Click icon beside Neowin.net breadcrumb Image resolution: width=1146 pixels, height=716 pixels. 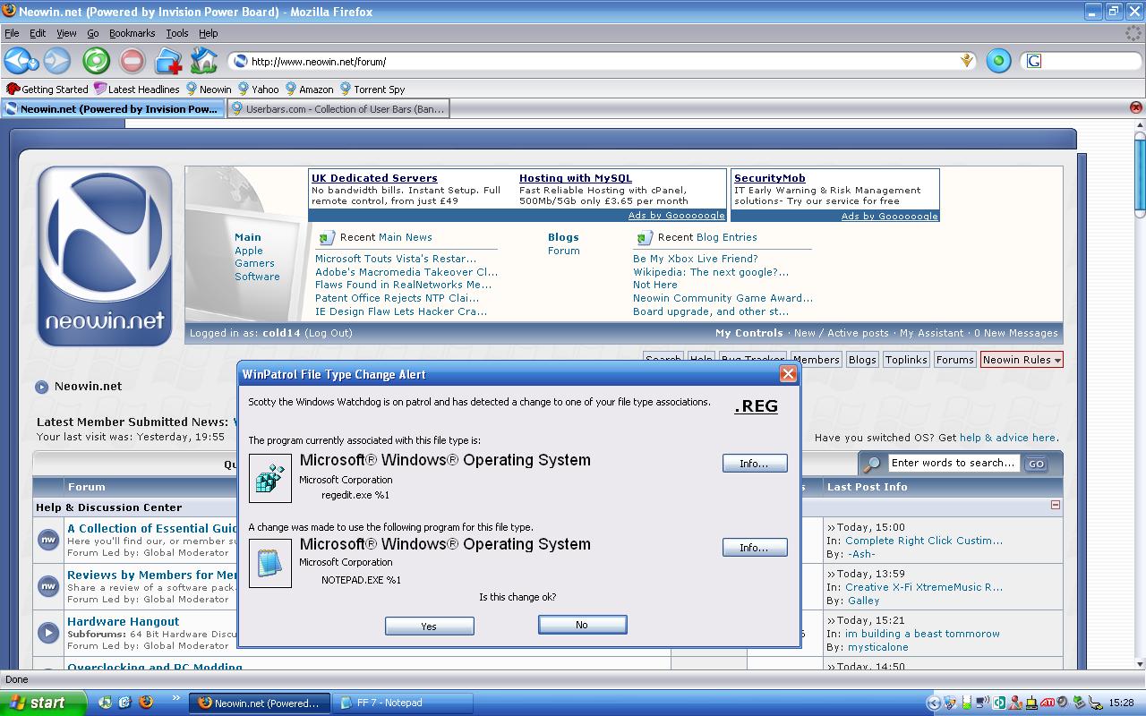41,387
